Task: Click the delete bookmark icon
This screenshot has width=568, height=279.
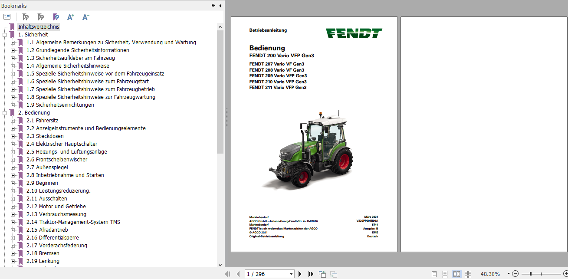Action: point(26,17)
